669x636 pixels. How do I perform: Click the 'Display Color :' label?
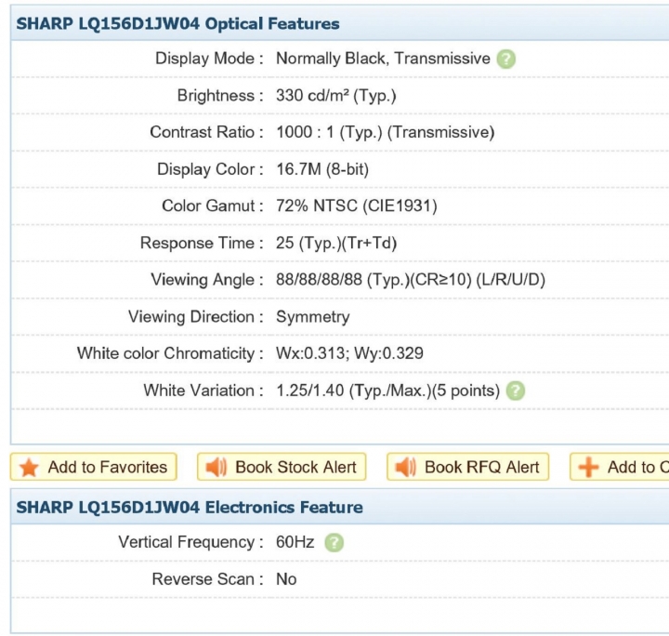pos(210,169)
